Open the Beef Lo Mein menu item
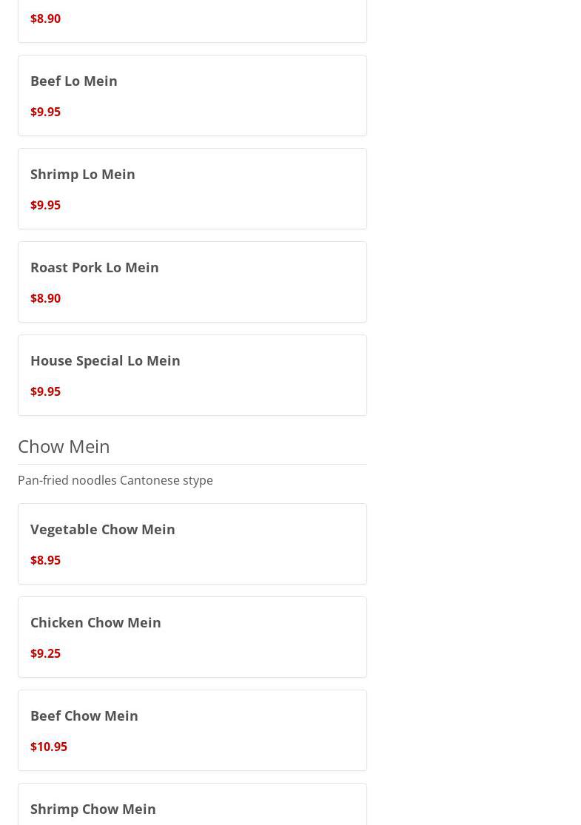 coord(74,81)
